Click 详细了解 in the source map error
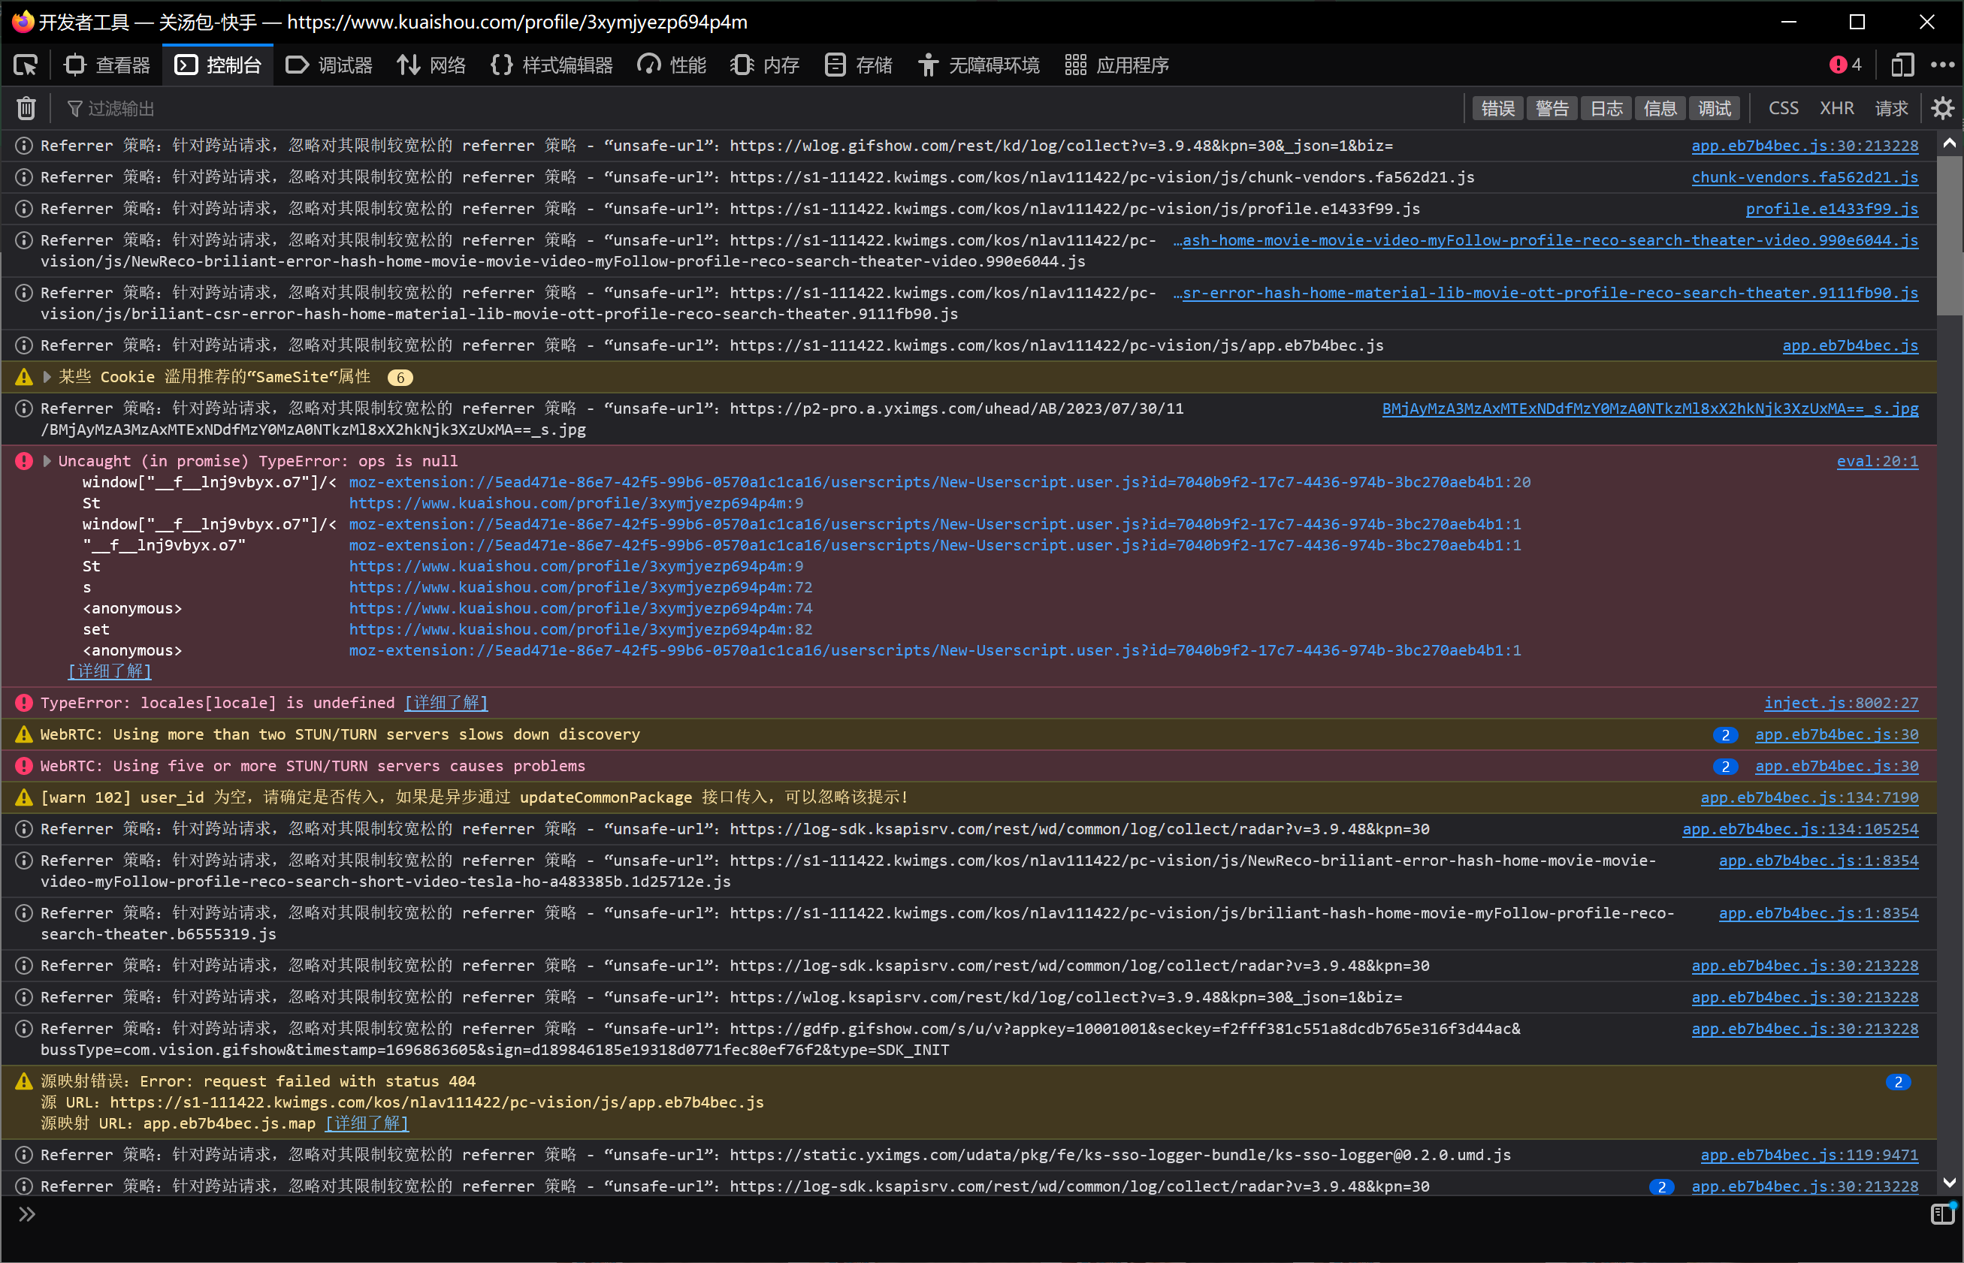 [367, 1123]
